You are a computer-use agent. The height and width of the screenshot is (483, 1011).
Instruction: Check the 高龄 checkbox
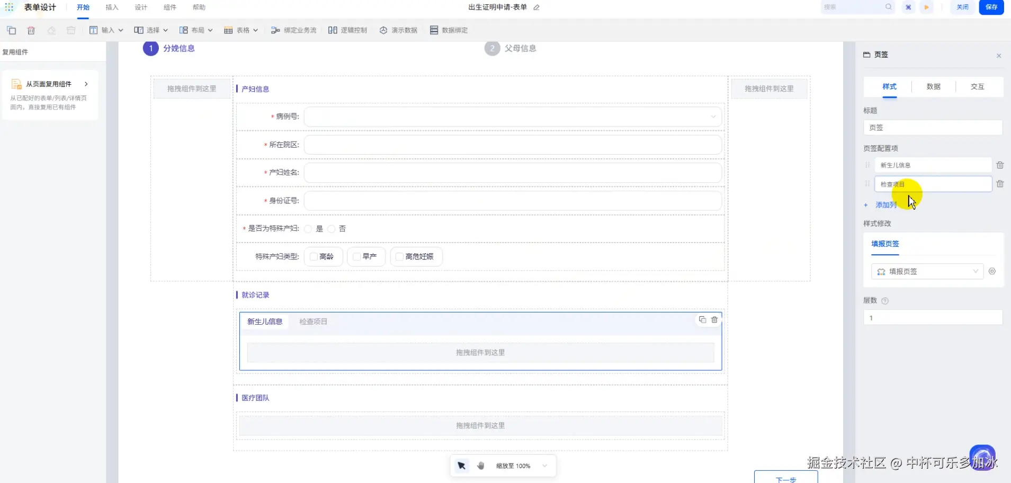(x=314, y=256)
